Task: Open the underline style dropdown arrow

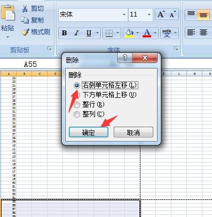Action: [x=97, y=33]
